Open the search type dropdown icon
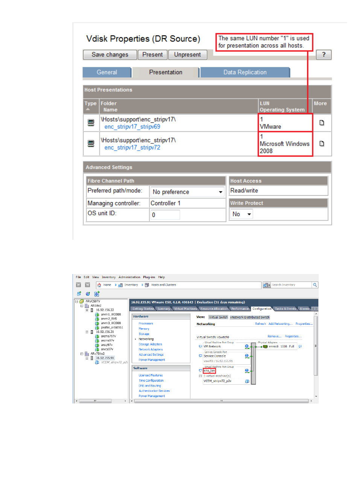Image resolution: width=359 pixels, height=478 pixels. [266, 285]
